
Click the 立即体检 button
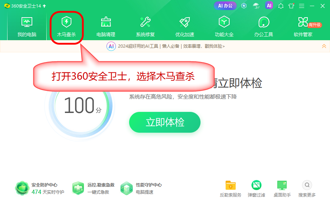click(x=165, y=122)
